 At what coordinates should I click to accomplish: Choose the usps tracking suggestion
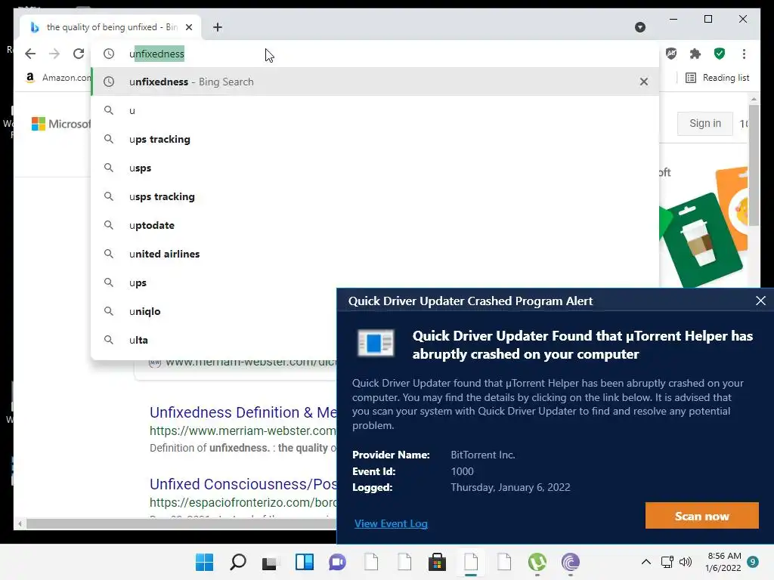point(375,196)
